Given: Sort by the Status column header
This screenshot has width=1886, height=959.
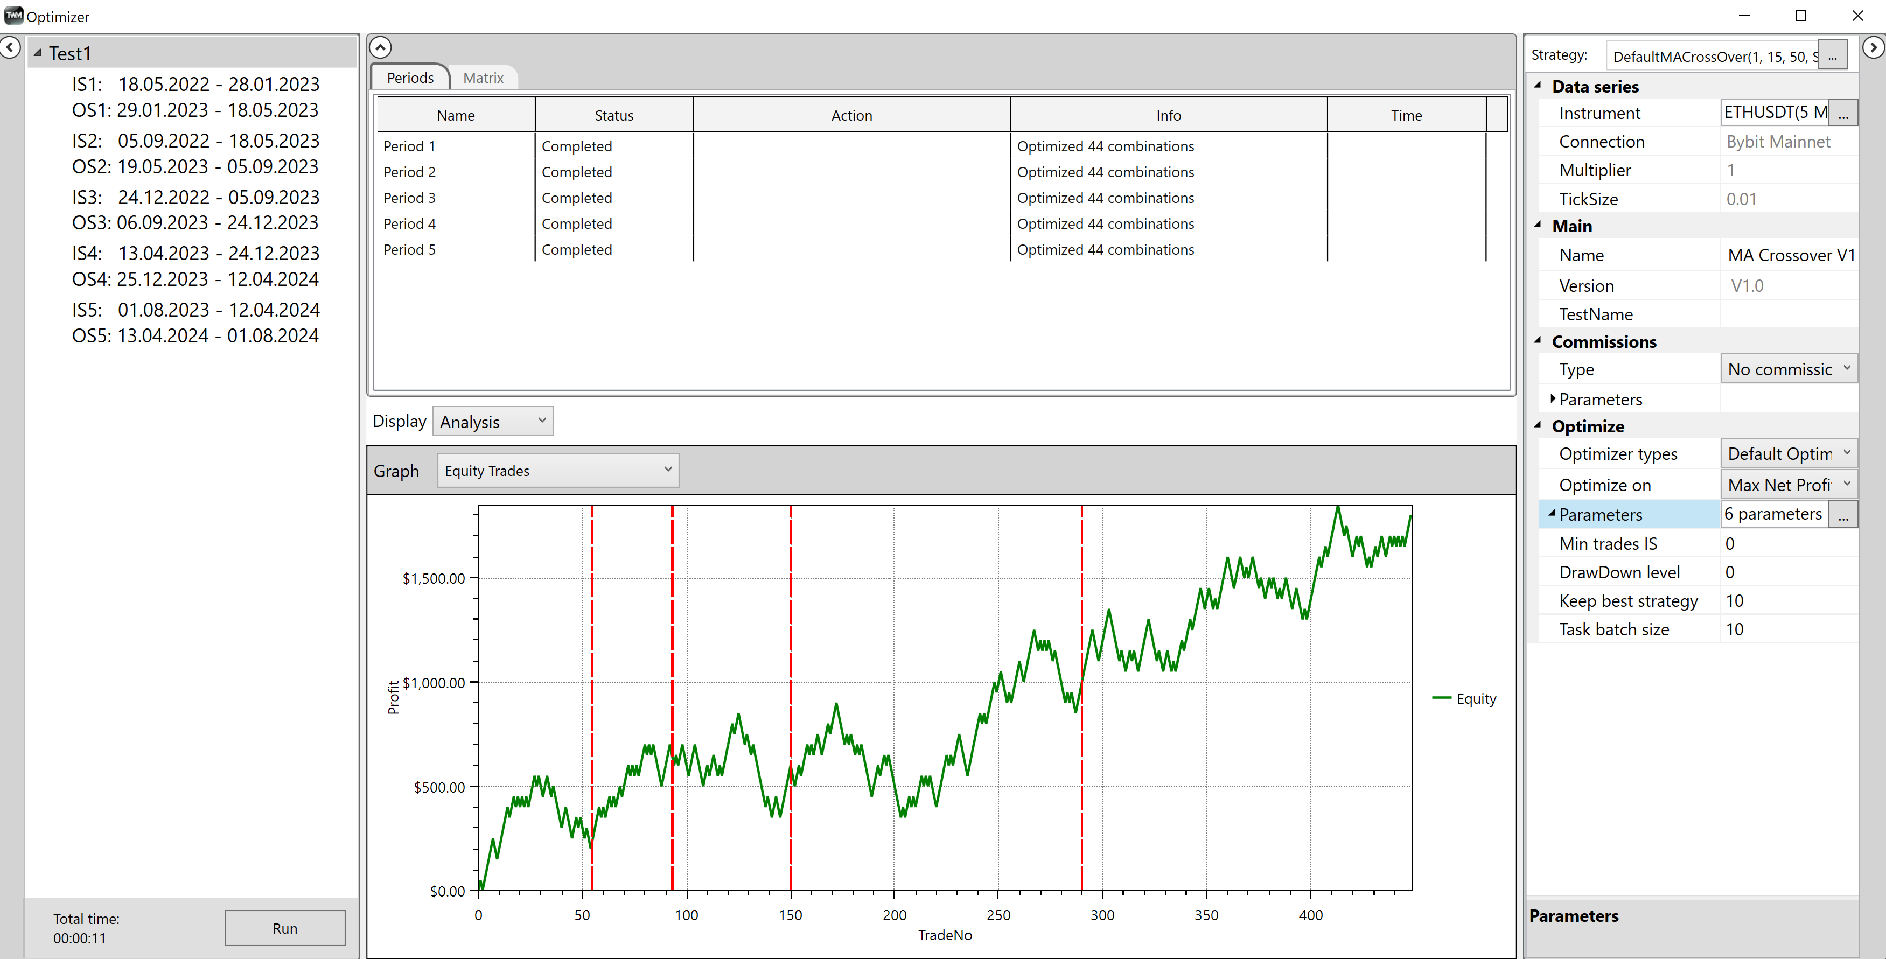Looking at the screenshot, I should 613,115.
